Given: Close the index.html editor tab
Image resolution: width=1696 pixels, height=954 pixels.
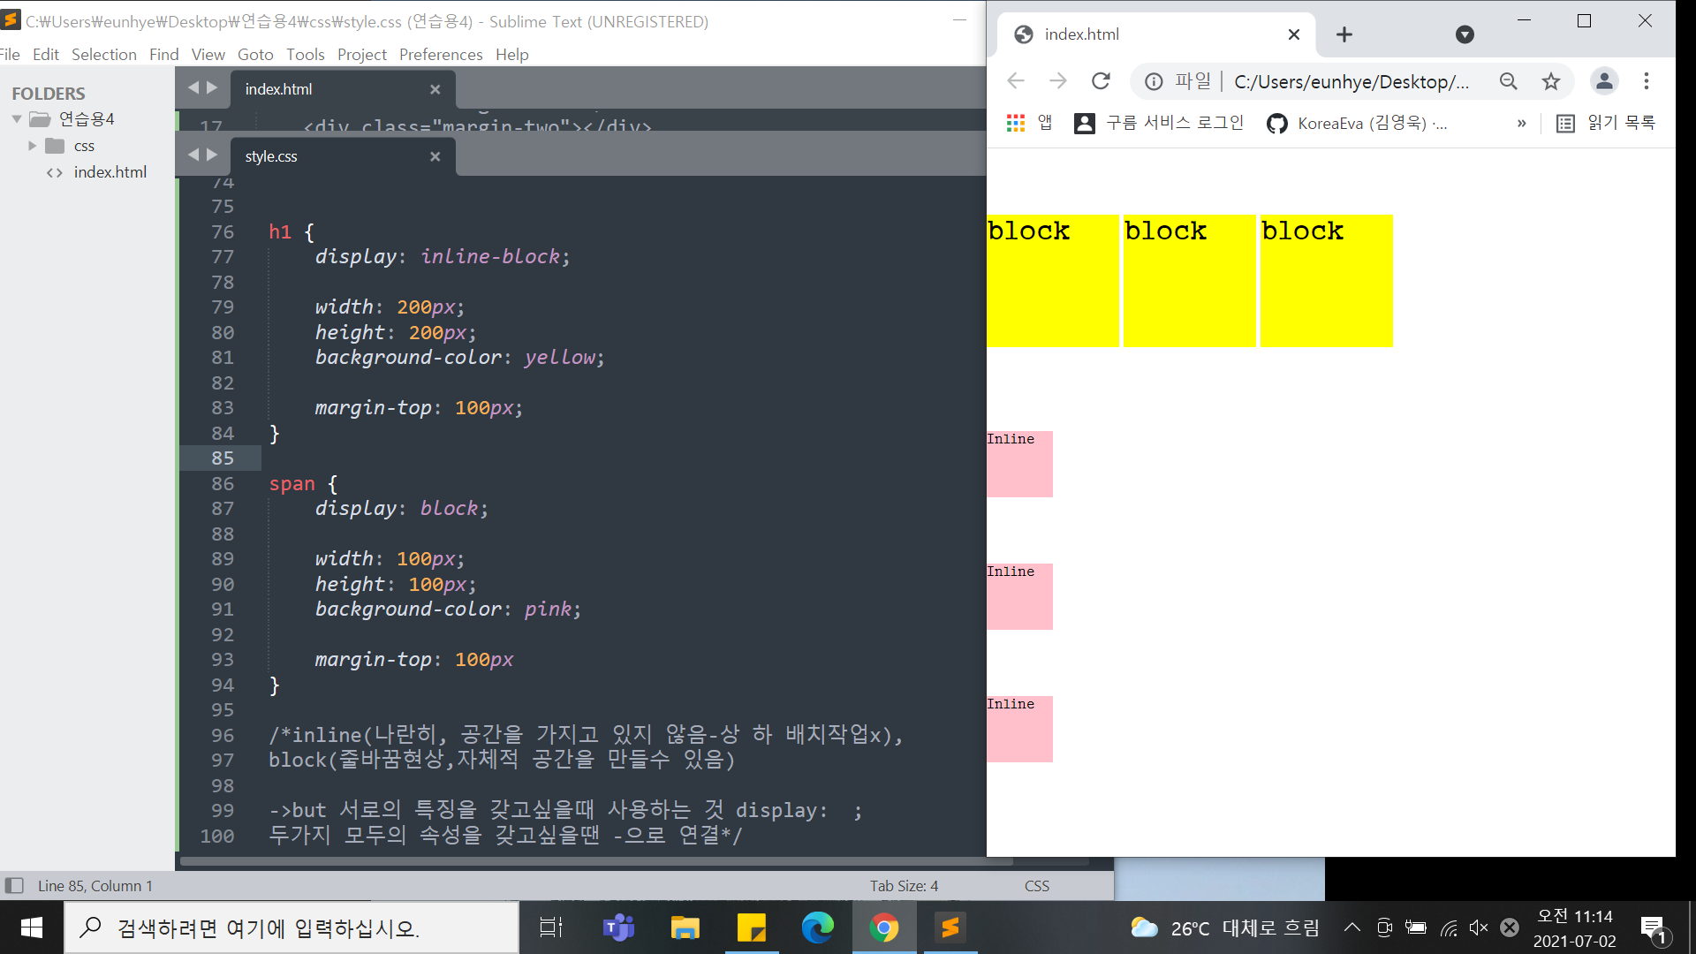Looking at the screenshot, I should [435, 89].
